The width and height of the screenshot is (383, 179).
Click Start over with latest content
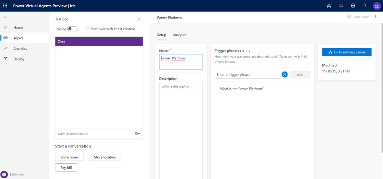click(110, 29)
